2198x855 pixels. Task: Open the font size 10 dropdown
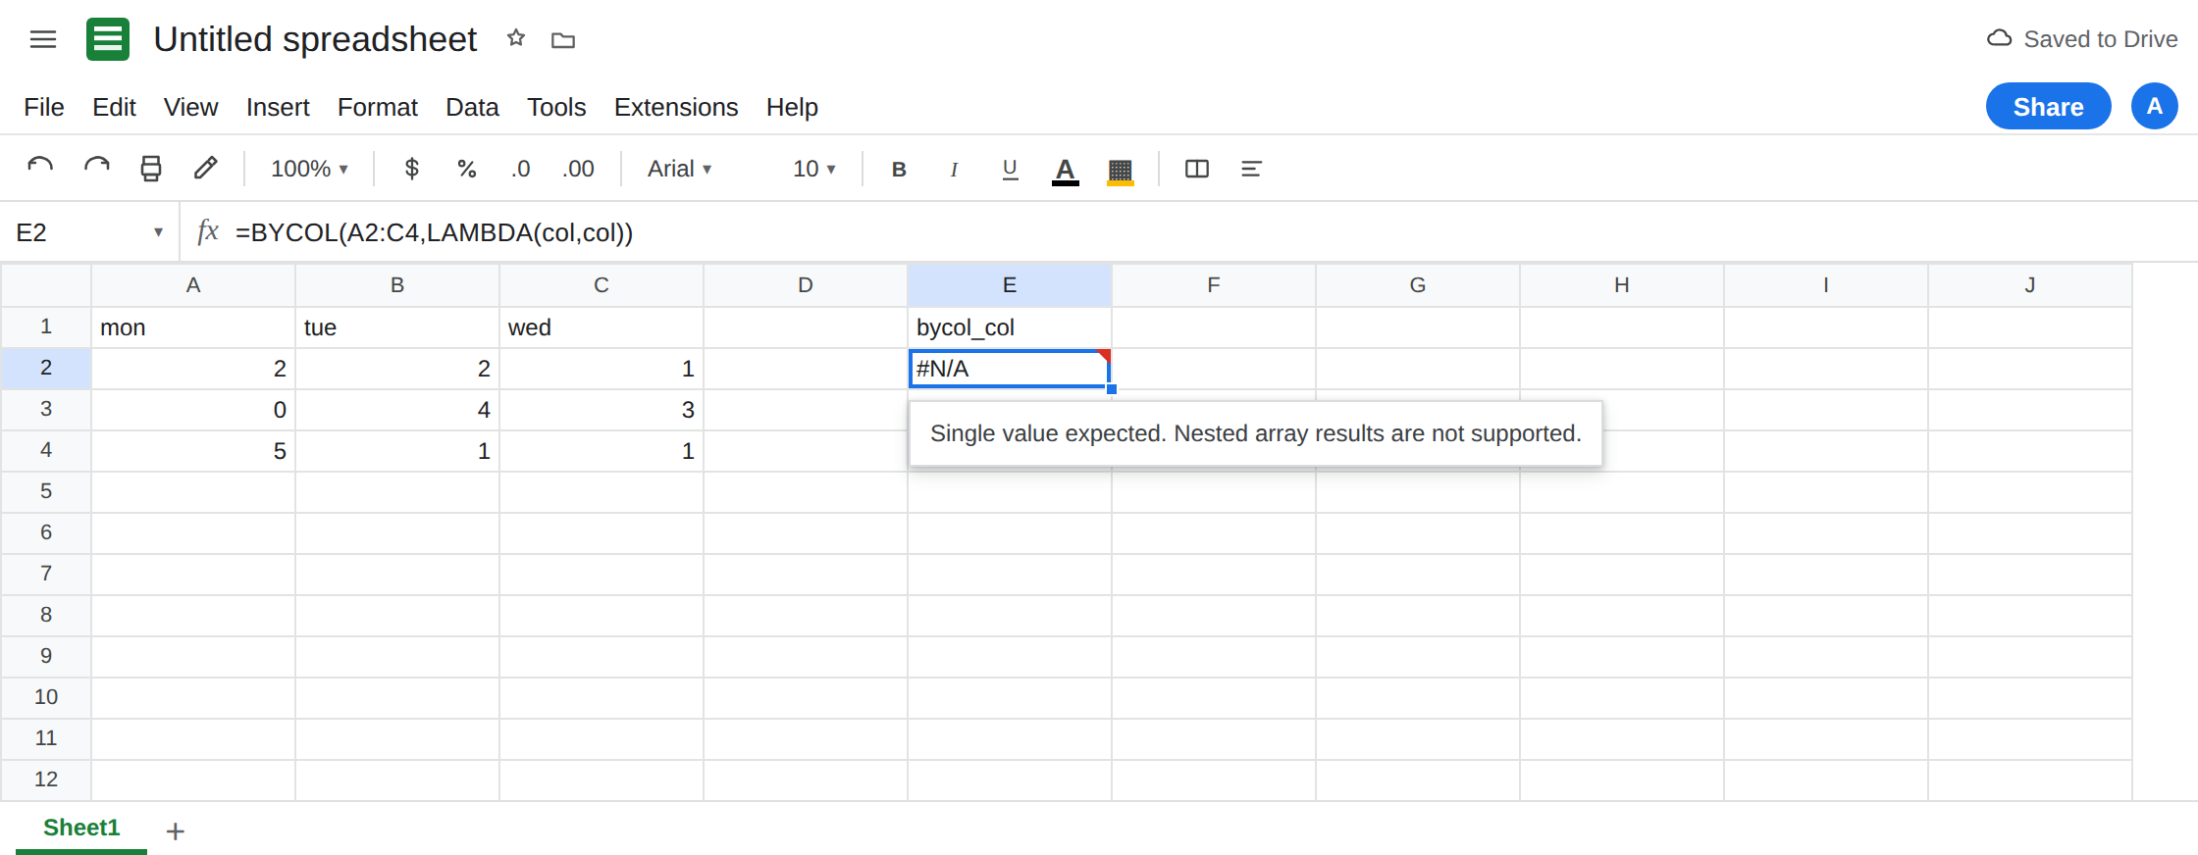814,169
